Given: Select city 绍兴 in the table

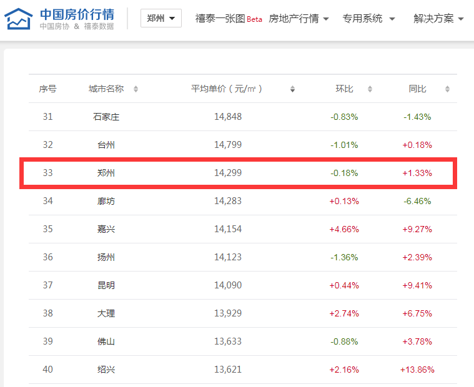Looking at the screenshot, I should click(x=106, y=370).
